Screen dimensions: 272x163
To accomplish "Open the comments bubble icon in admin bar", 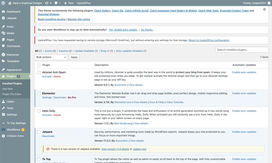I will tap(56, 3).
